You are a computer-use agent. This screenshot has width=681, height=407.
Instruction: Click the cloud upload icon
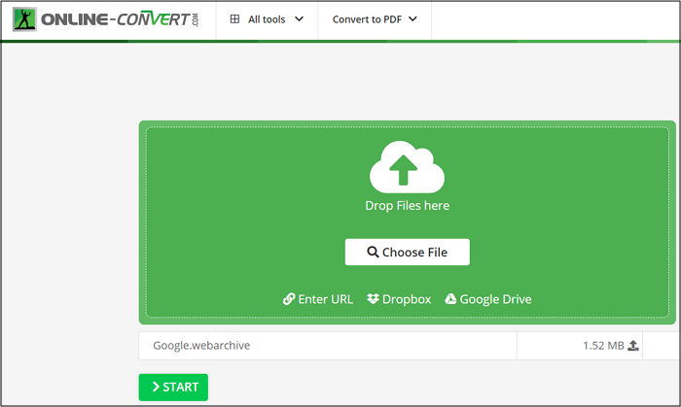[x=407, y=167]
